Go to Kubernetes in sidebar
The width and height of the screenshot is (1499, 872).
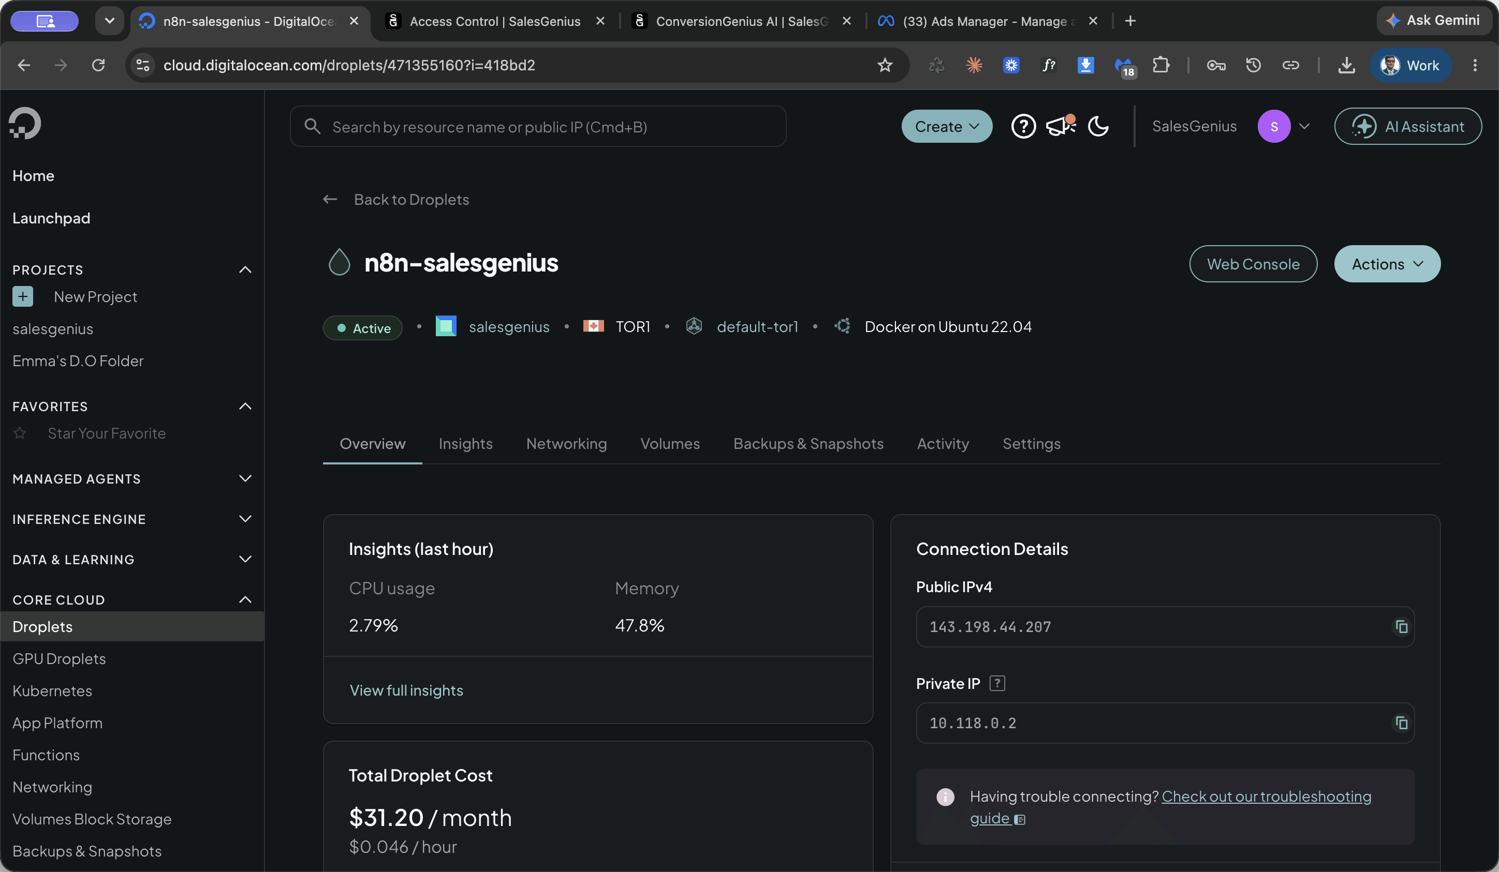pos(52,690)
